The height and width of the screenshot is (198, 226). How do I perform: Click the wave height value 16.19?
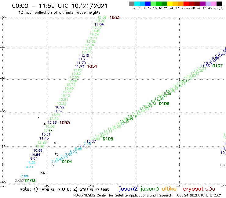click(132, 116)
